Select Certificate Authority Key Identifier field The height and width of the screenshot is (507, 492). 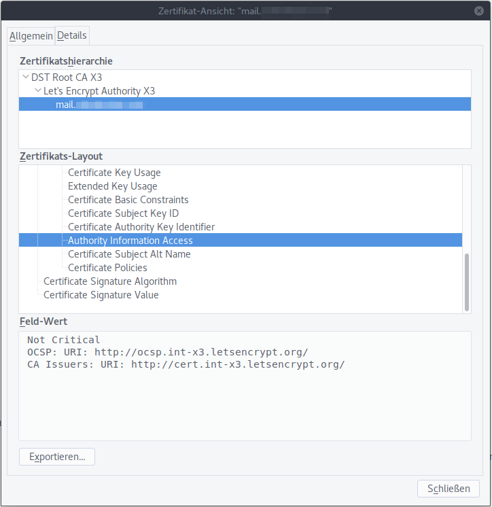(x=141, y=227)
